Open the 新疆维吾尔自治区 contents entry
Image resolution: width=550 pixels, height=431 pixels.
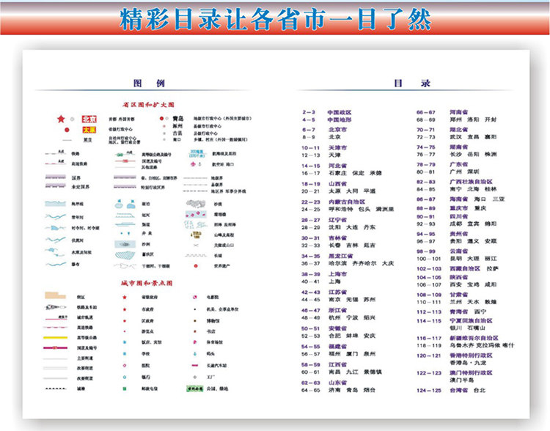[474, 338]
